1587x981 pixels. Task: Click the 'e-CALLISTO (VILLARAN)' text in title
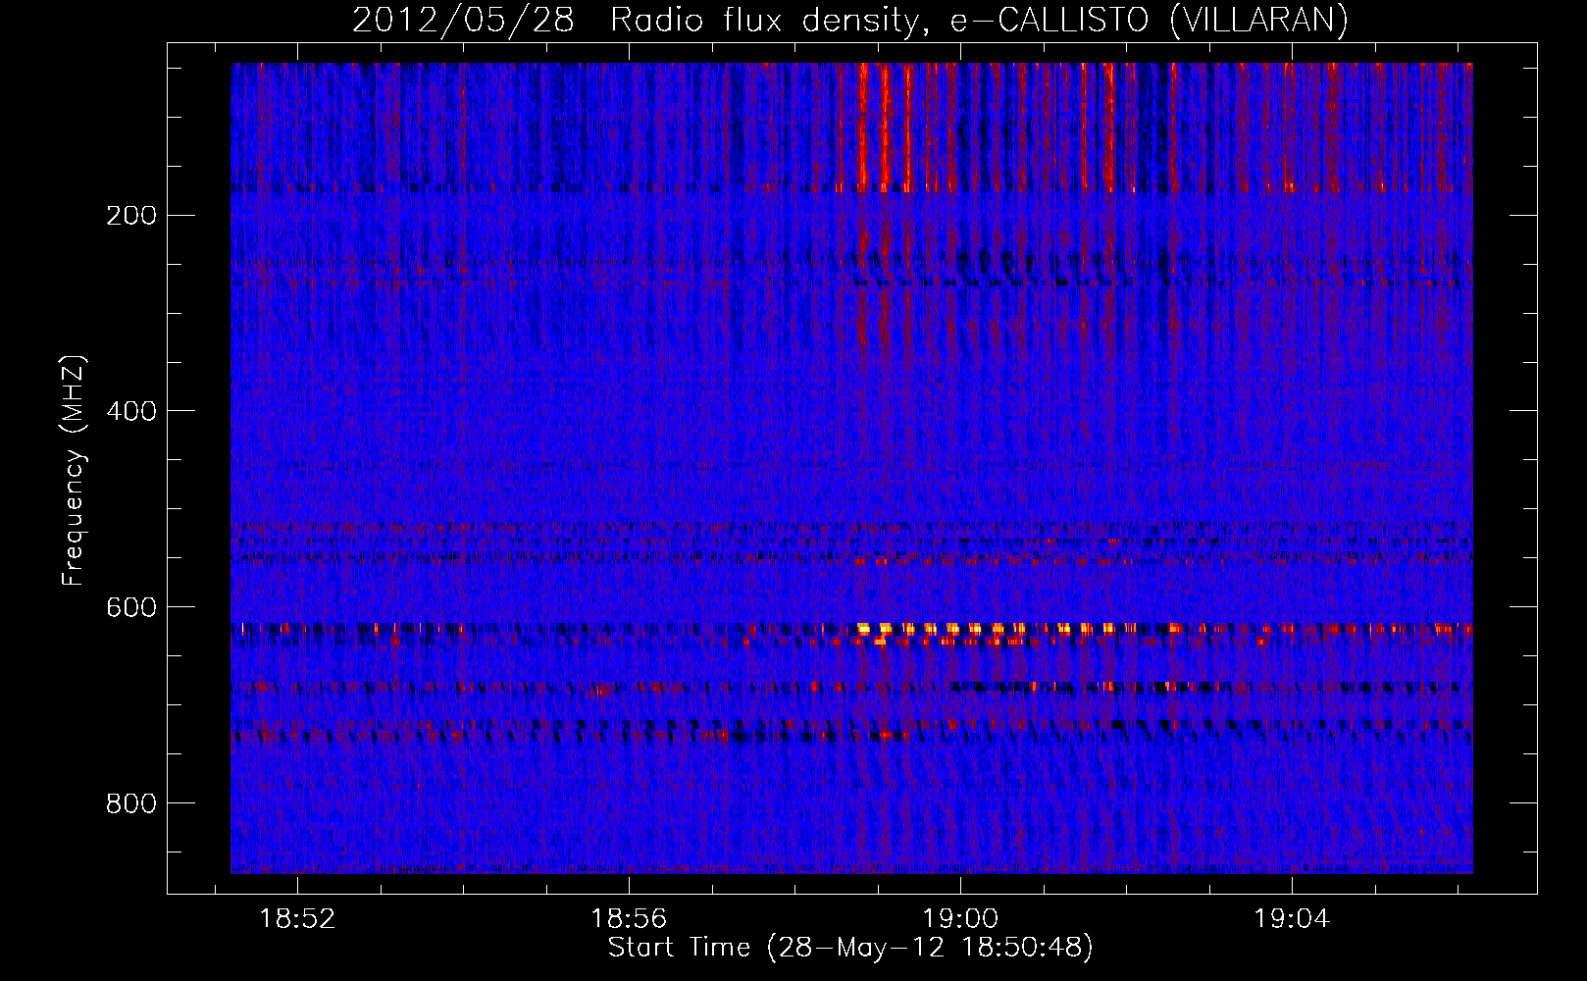pos(1150,20)
